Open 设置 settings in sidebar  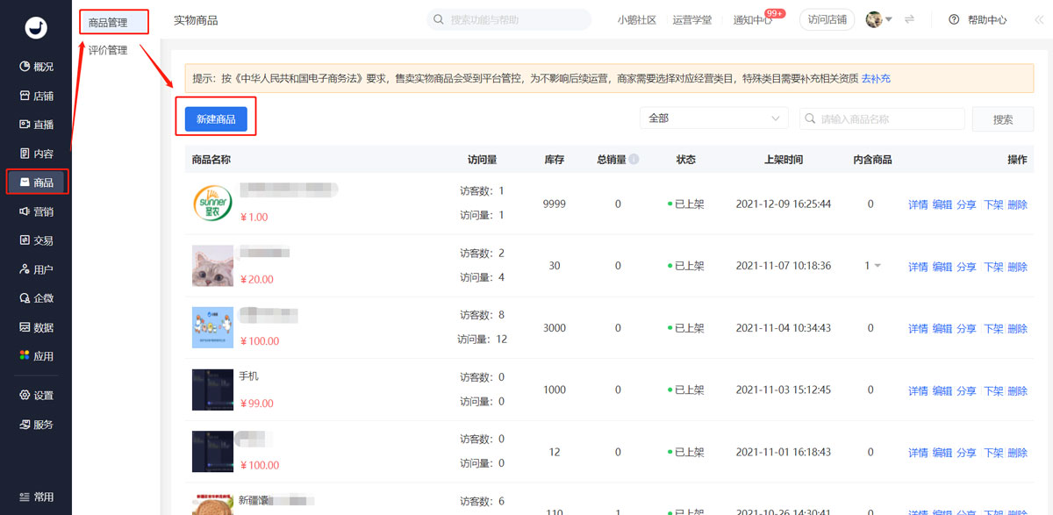[36, 396]
